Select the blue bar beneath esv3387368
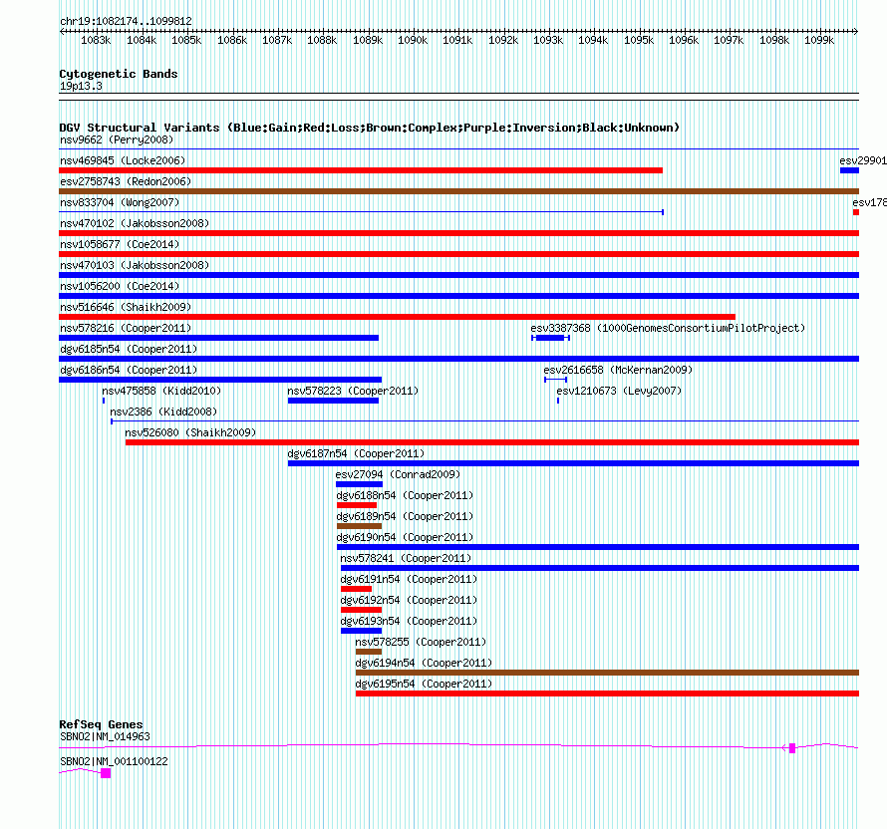The image size is (887, 829). [550, 338]
